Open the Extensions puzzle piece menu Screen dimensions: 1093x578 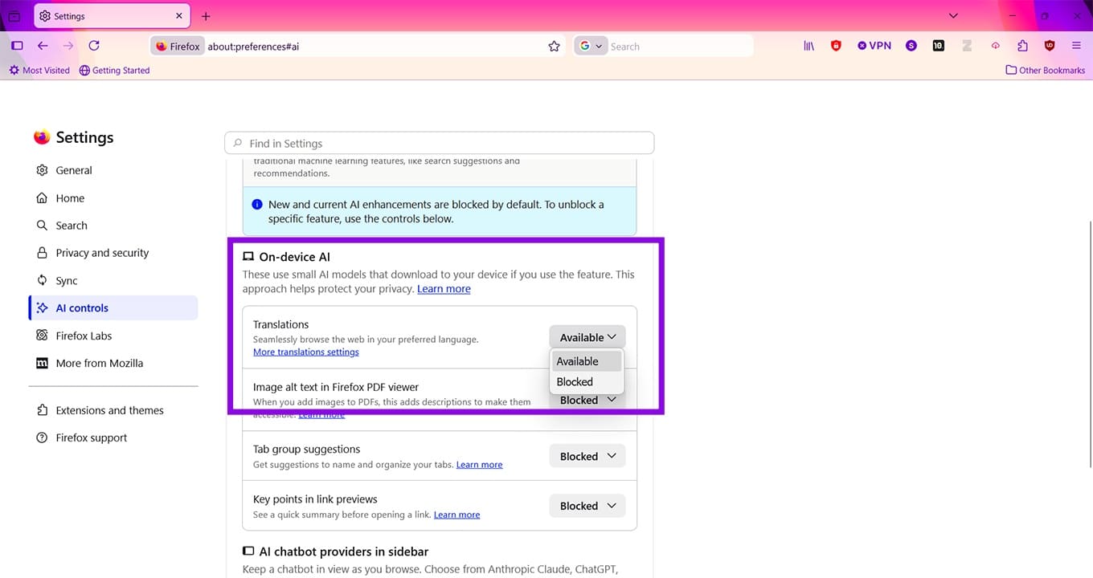tap(1022, 46)
